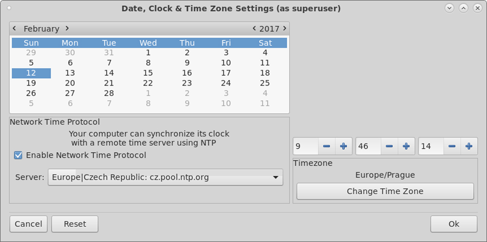Click the Ok button
This screenshot has height=242, width=487.
[453, 224]
